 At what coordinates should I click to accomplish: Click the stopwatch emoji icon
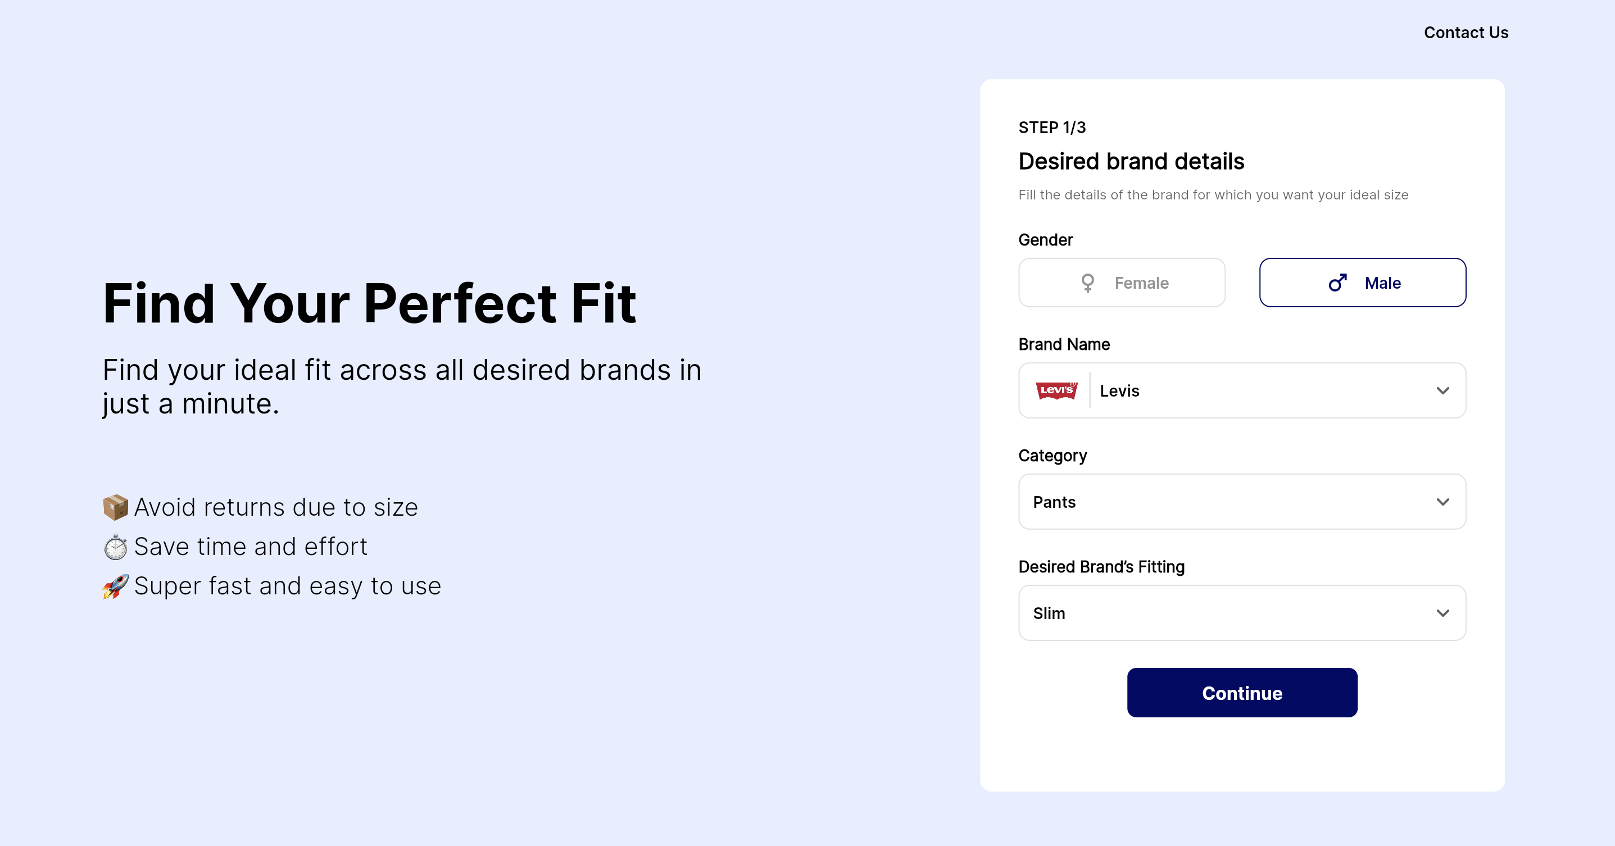pos(115,547)
